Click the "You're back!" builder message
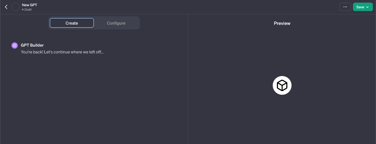The width and height of the screenshot is (376, 144). pyautogui.click(x=62, y=52)
